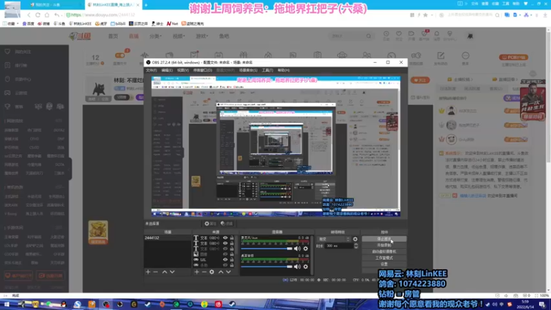Image resolution: width=551 pixels, height=310 pixels.
Task: Open a new browser tab with the plus
Action: click(146, 5)
